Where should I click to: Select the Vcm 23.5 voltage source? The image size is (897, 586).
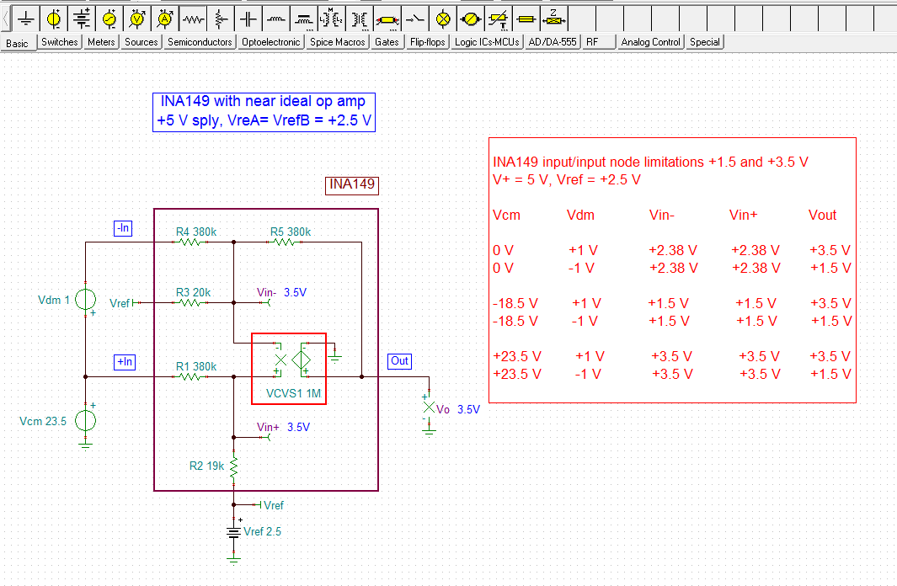tap(85, 421)
